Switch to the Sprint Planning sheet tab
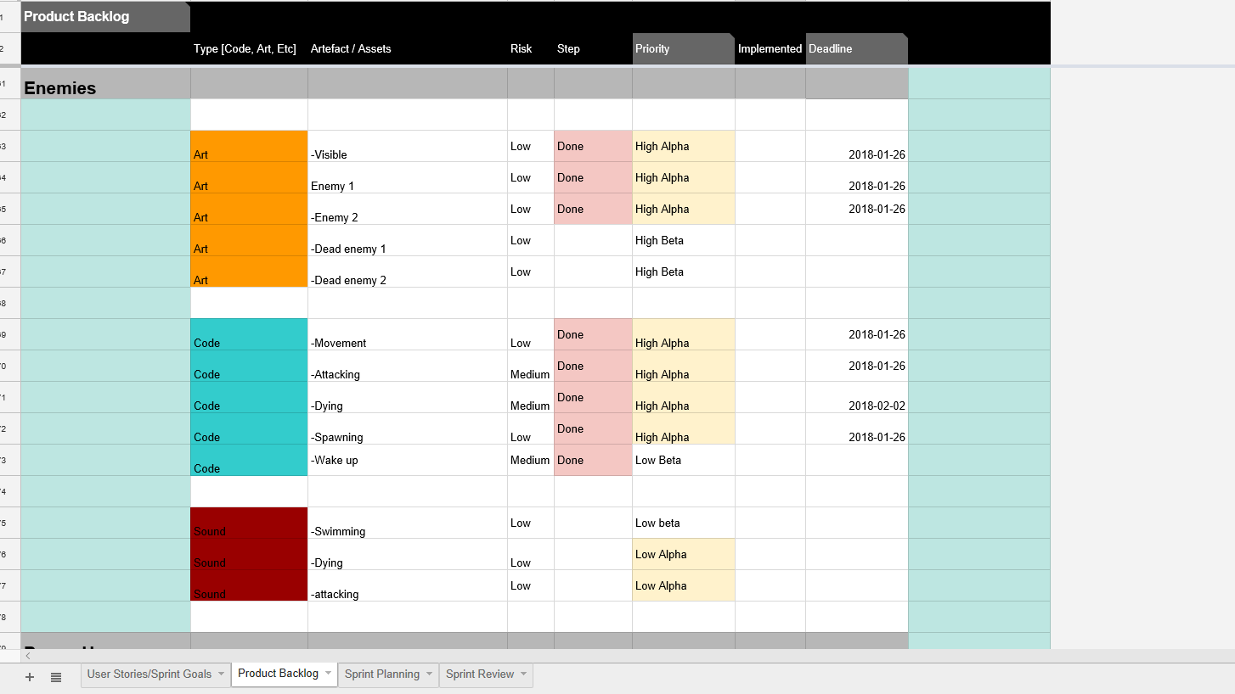The height and width of the screenshot is (694, 1235). [x=381, y=674]
